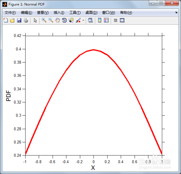Activate the Zoom In magnifier tool
This screenshot has height=174, width=181.
tap(44, 20)
